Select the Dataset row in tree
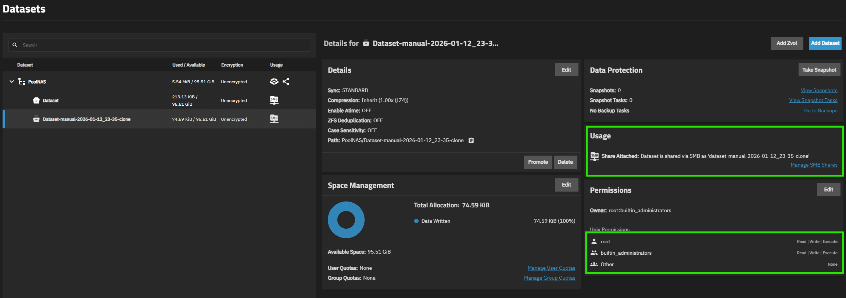Image resolution: width=846 pixels, height=298 pixels. 51,101
